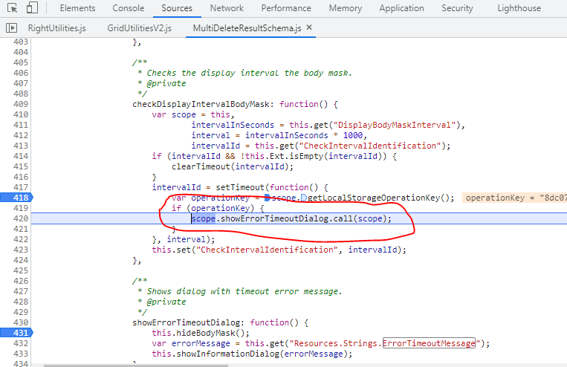Viewport: 567px width, 367px height.
Task: Click the comment 'Shows dialog with timeout error message'
Action: pos(244,291)
